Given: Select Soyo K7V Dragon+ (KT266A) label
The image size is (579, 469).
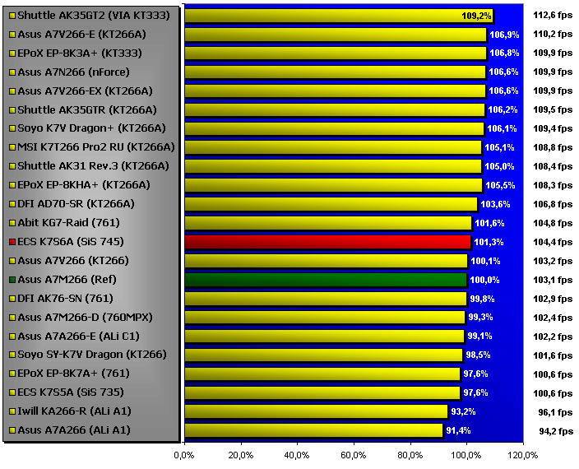Looking at the screenshot, I should [x=91, y=128].
